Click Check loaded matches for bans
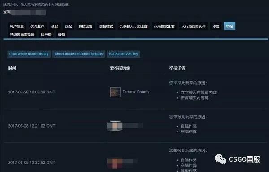The width and height of the screenshot is (269, 172). (79, 54)
